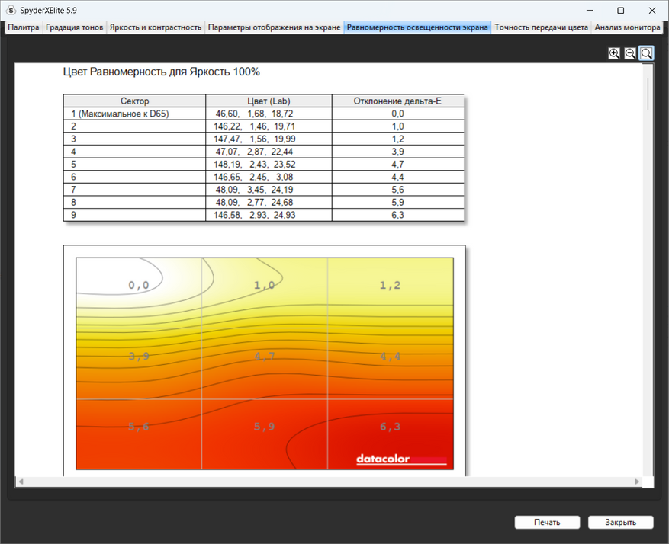Click Lab value 148,19, 2,43, 23,52
This screenshot has height=544, width=669.
pyautogui.click(x=254, y=165)
